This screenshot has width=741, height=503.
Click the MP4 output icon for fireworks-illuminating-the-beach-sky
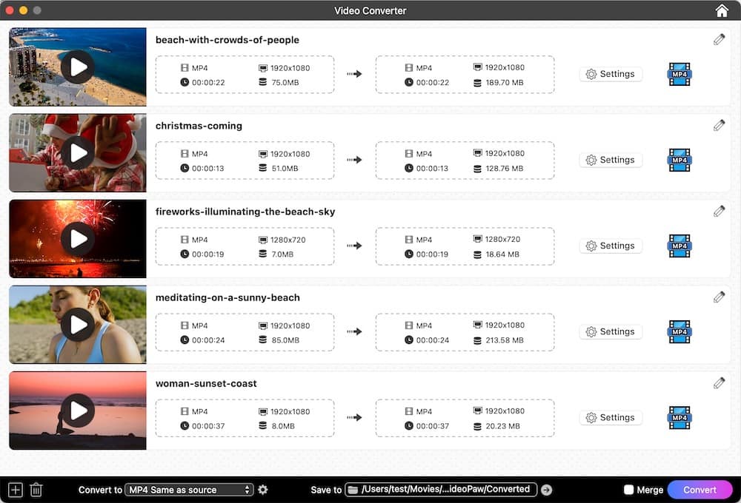(679, 246)
